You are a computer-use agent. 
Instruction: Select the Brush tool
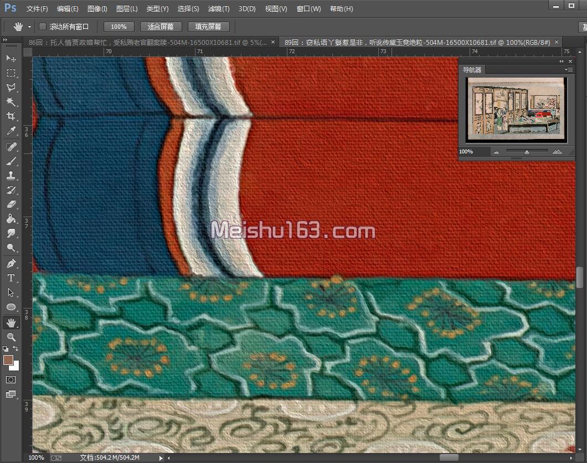[x=11, y=161]
